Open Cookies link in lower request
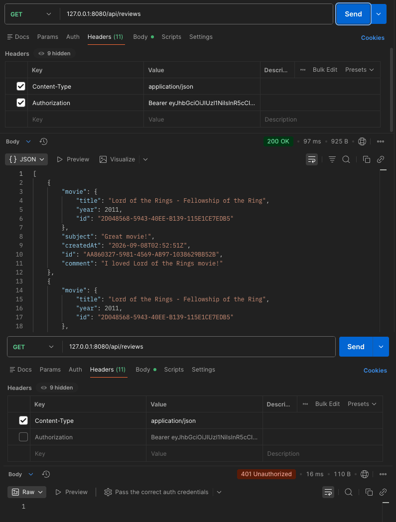The image size is (396, 522). coord(375,371)
